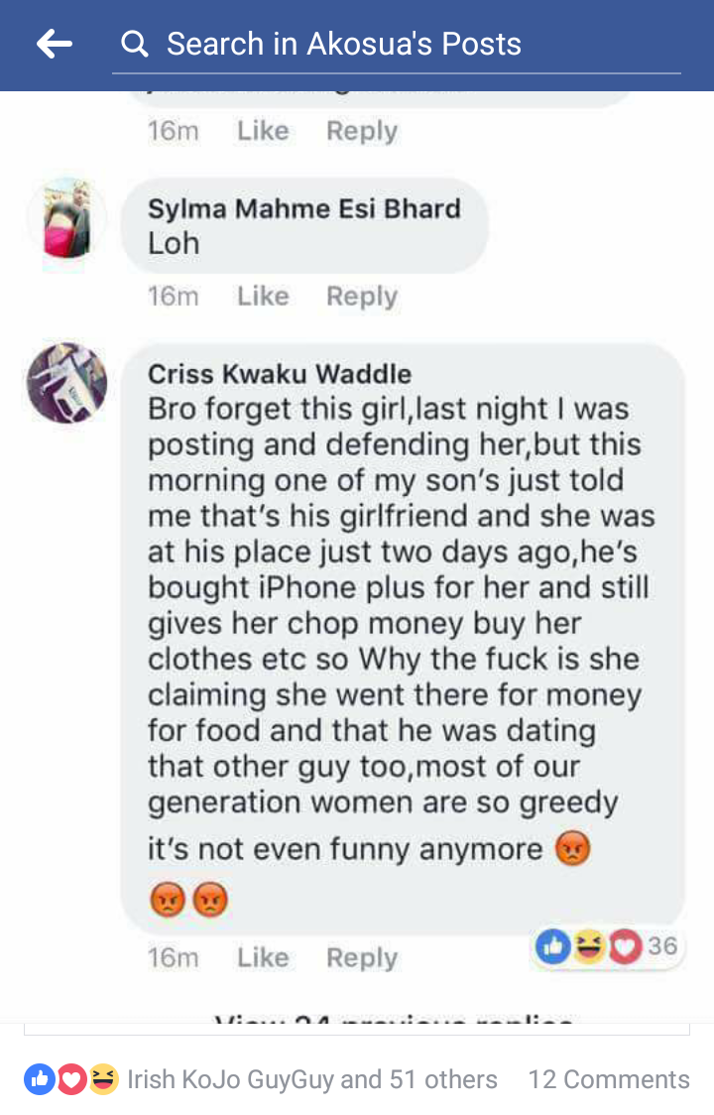Tap the laughing face reaction icon at bottom

pyautogui.click(x=103, y=1079)
